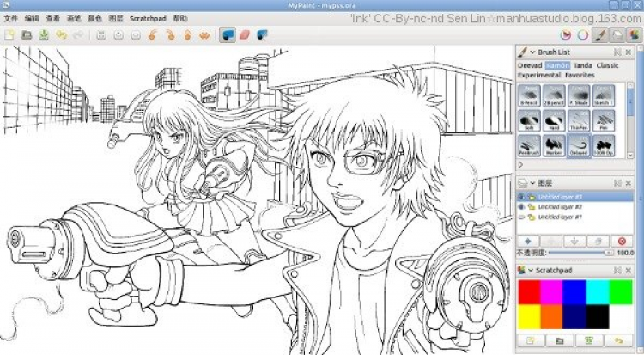
Task: Select the Ramón brush group
Action: pos(558,65)
